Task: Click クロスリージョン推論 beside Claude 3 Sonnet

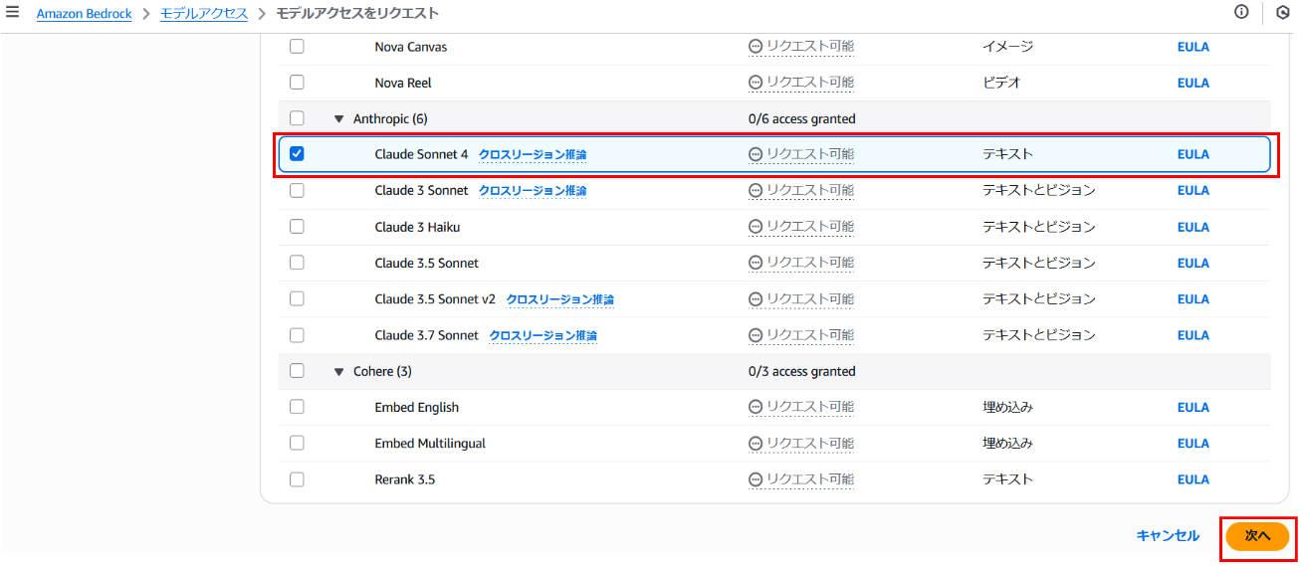Action: (533, 191)
